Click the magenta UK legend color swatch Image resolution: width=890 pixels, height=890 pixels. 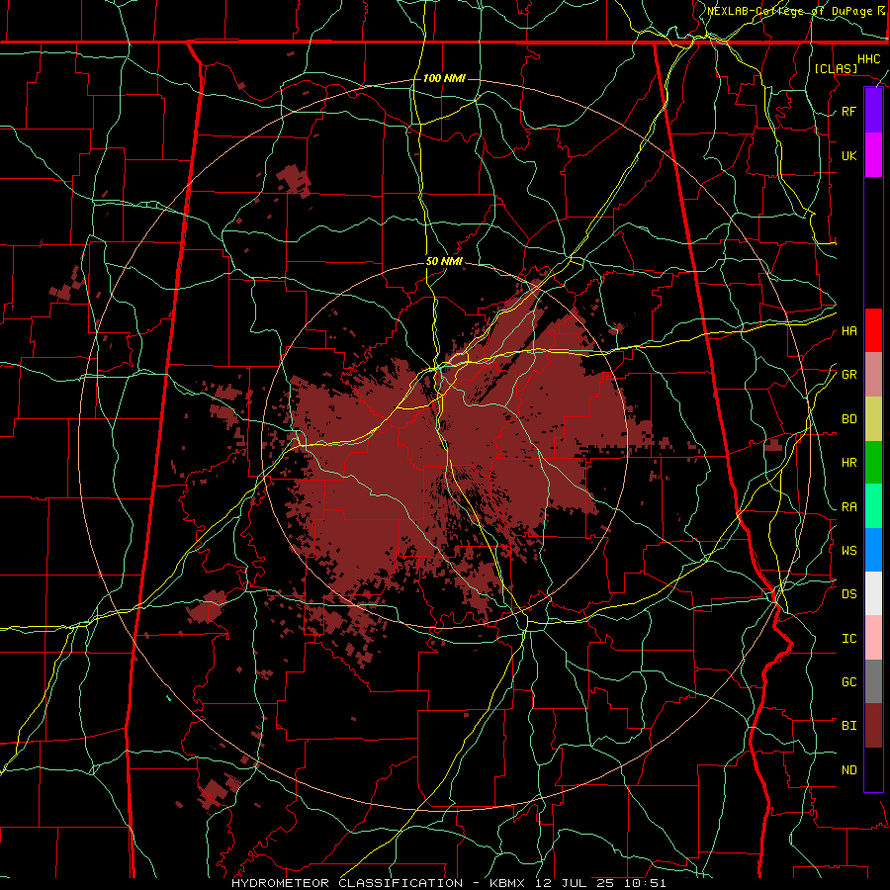tap(873, 155)
